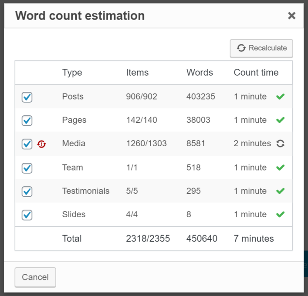Click the 142/140 items value

click(142, 120)
